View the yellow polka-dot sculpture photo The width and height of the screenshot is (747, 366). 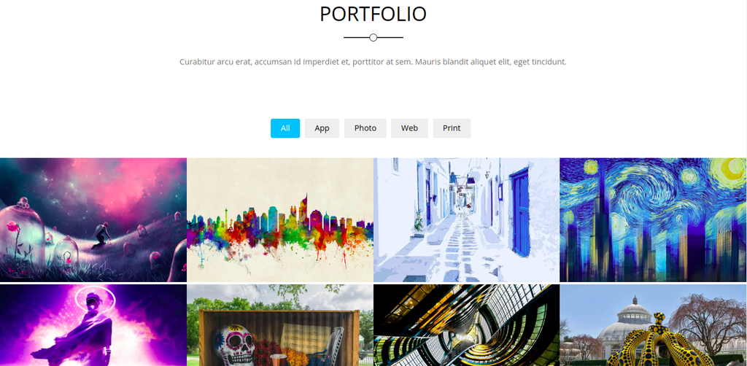[653, 325]
